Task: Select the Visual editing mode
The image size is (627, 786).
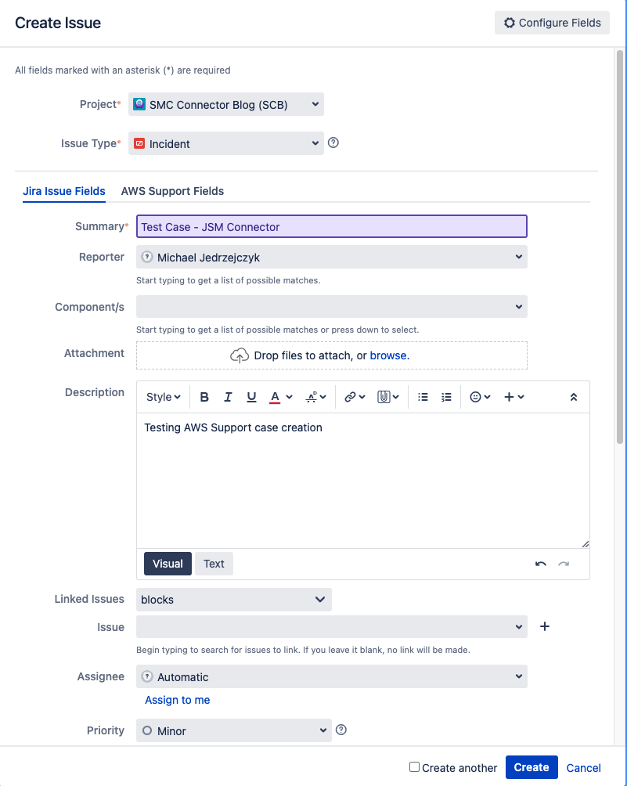Action: [x=167, y=564]
